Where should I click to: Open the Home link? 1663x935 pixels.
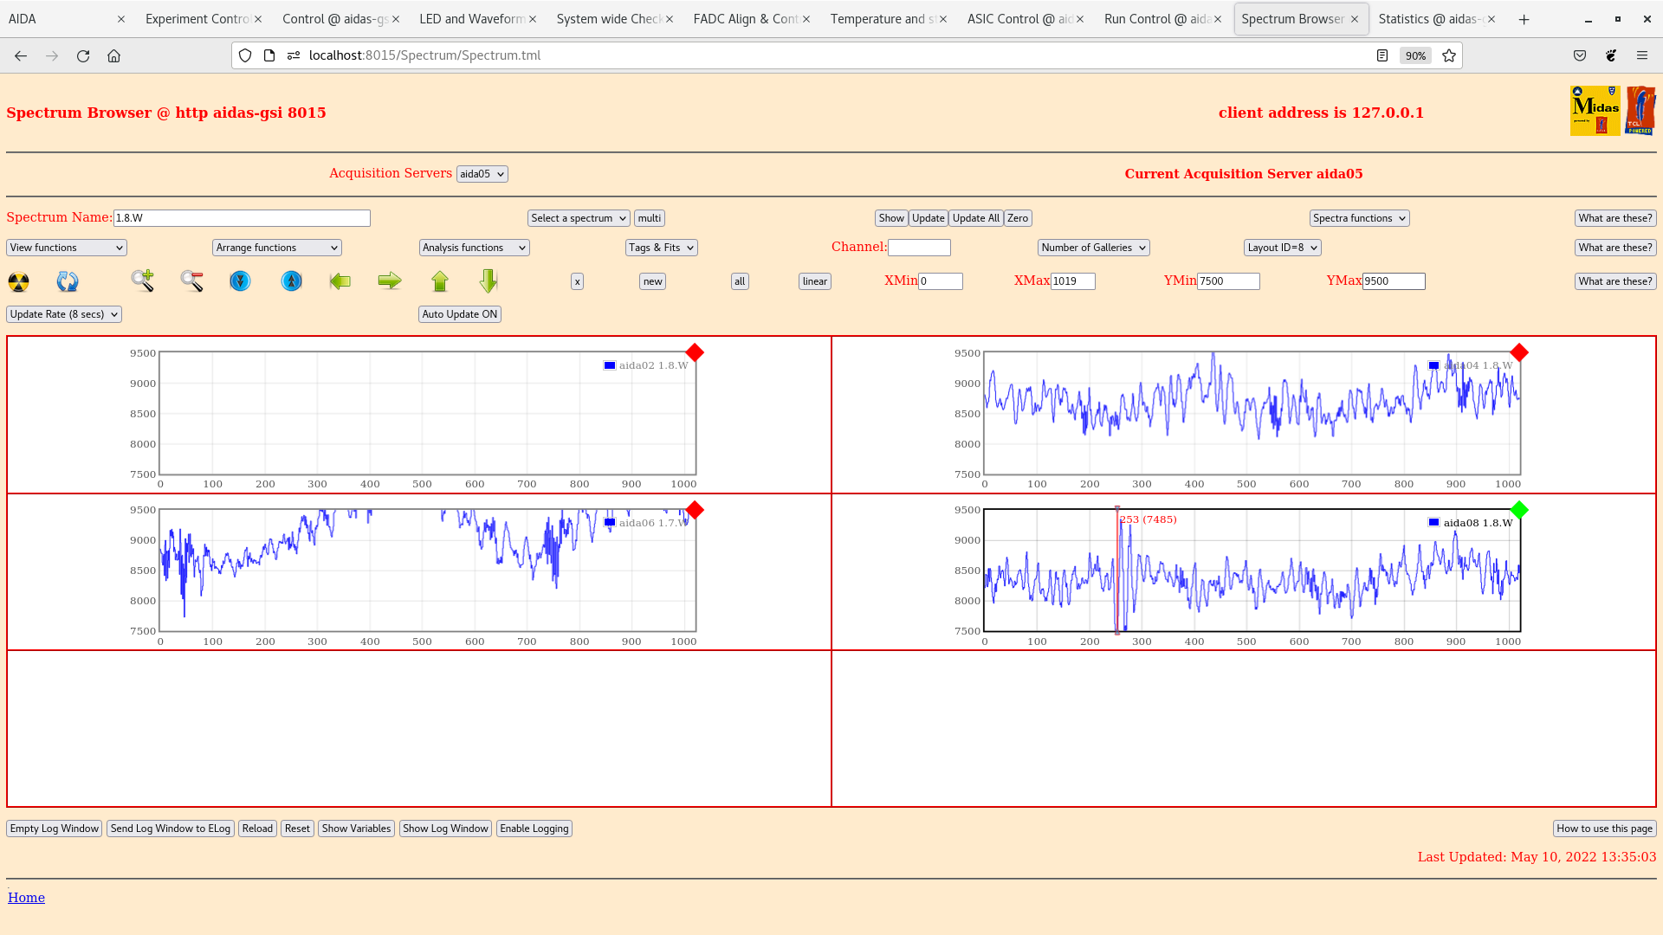pyautogui.click(x=26, y=898)
